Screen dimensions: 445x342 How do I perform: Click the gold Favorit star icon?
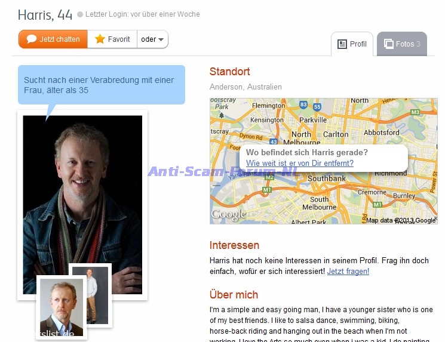coord(100,39)
